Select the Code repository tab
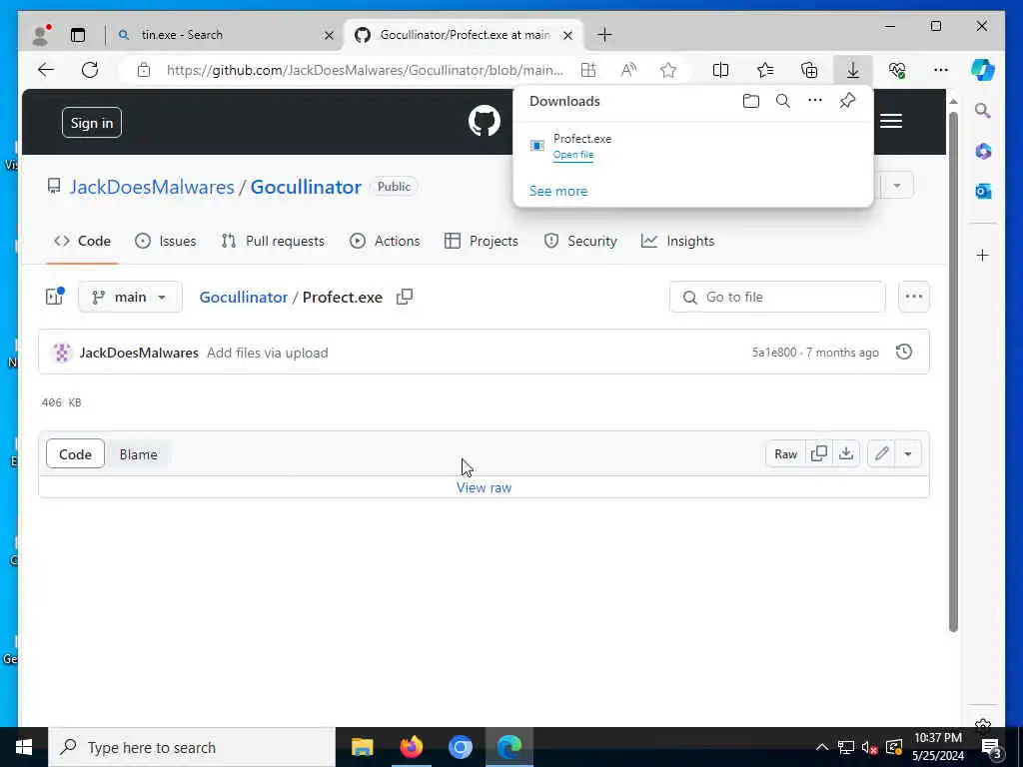Image resolution: width=1023 pixels, height=767 pixels. 82,242
